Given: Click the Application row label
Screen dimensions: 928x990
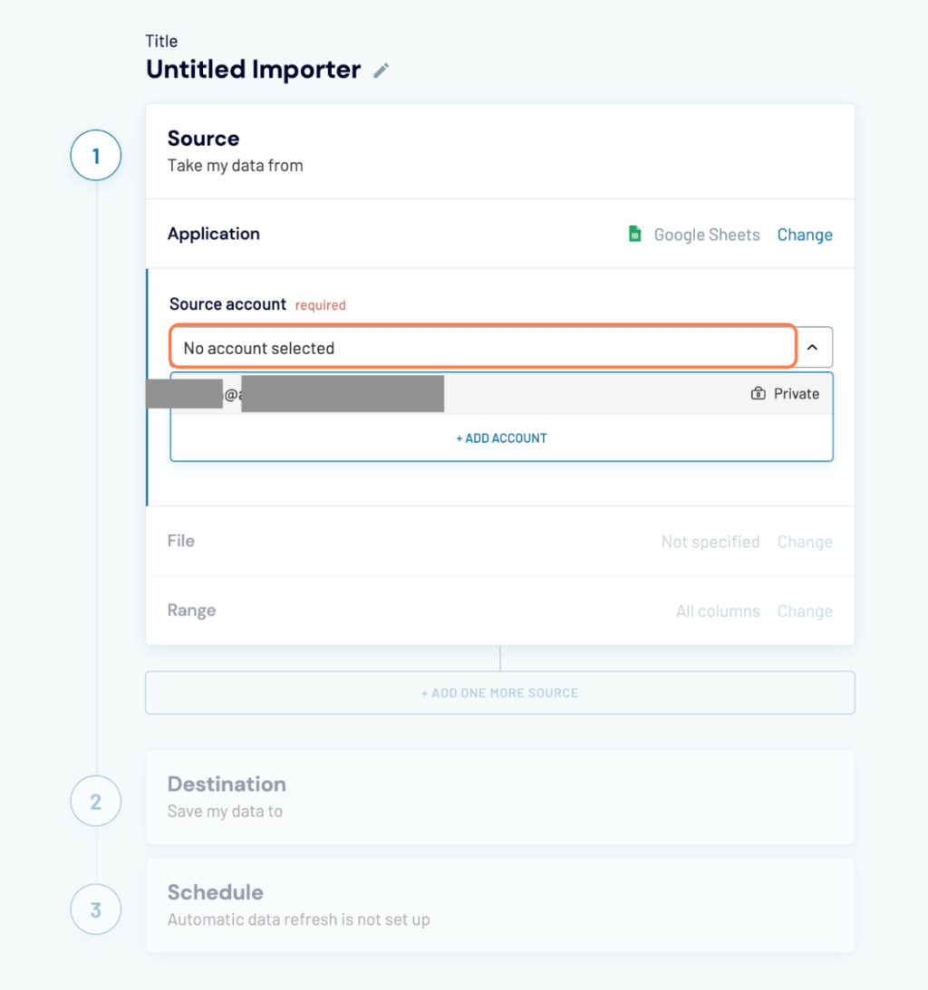Looking at the screenshot, I should pyautogui.click(x=213, y=234).
